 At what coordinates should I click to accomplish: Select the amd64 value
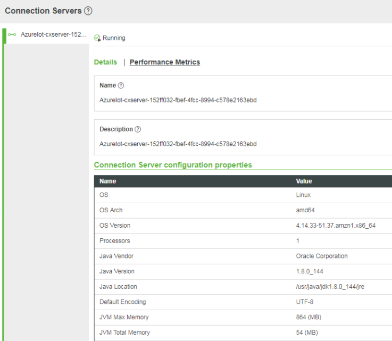[305, 210]
